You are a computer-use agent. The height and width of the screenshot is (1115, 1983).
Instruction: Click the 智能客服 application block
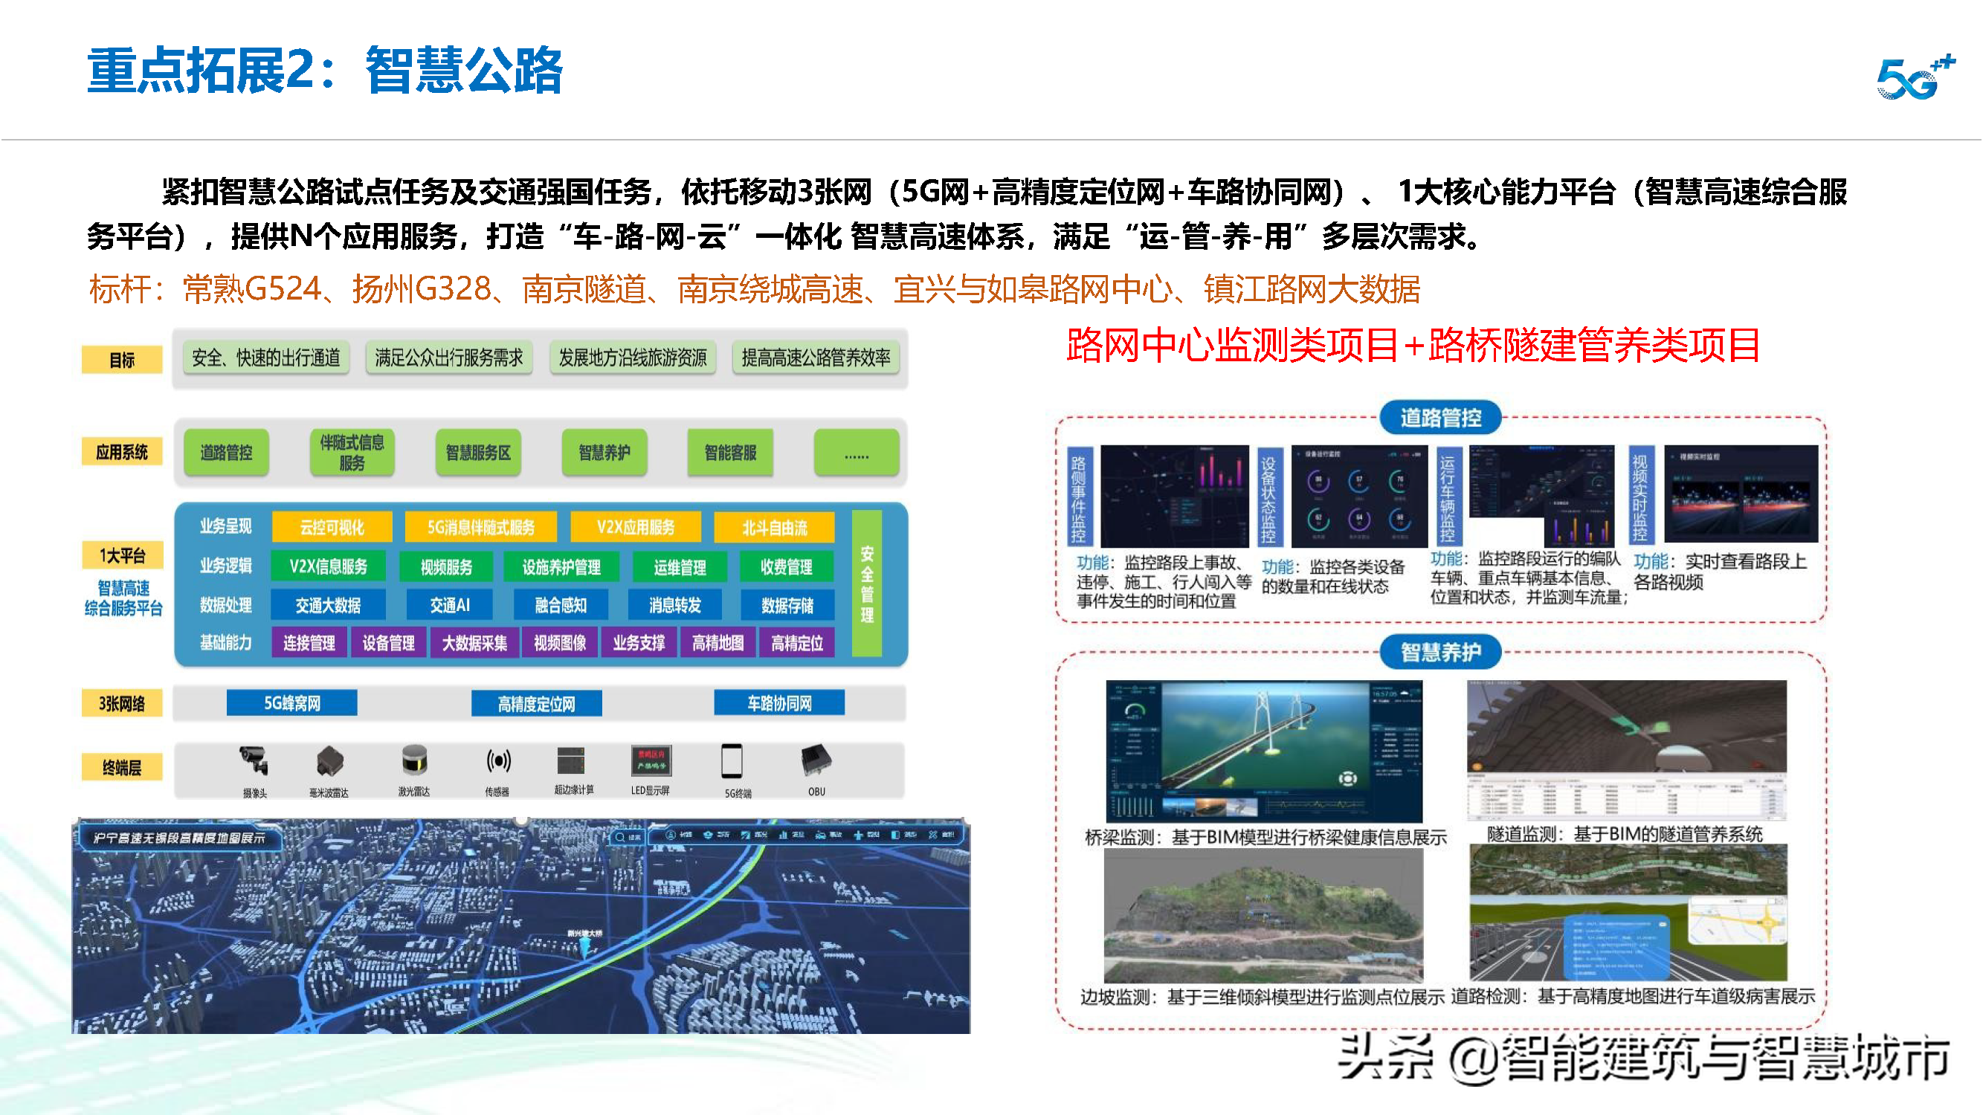click(729, 453)
